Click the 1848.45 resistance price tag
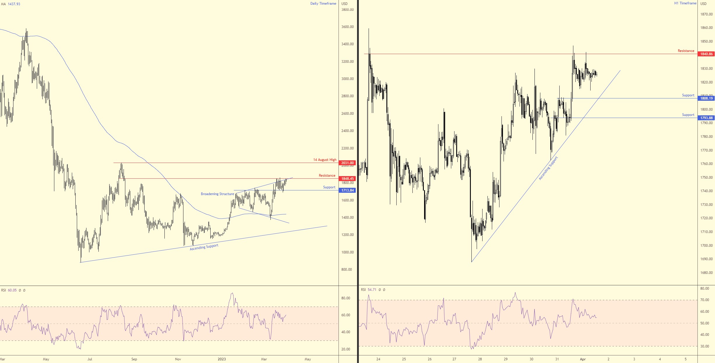 [x=347, y=179]
